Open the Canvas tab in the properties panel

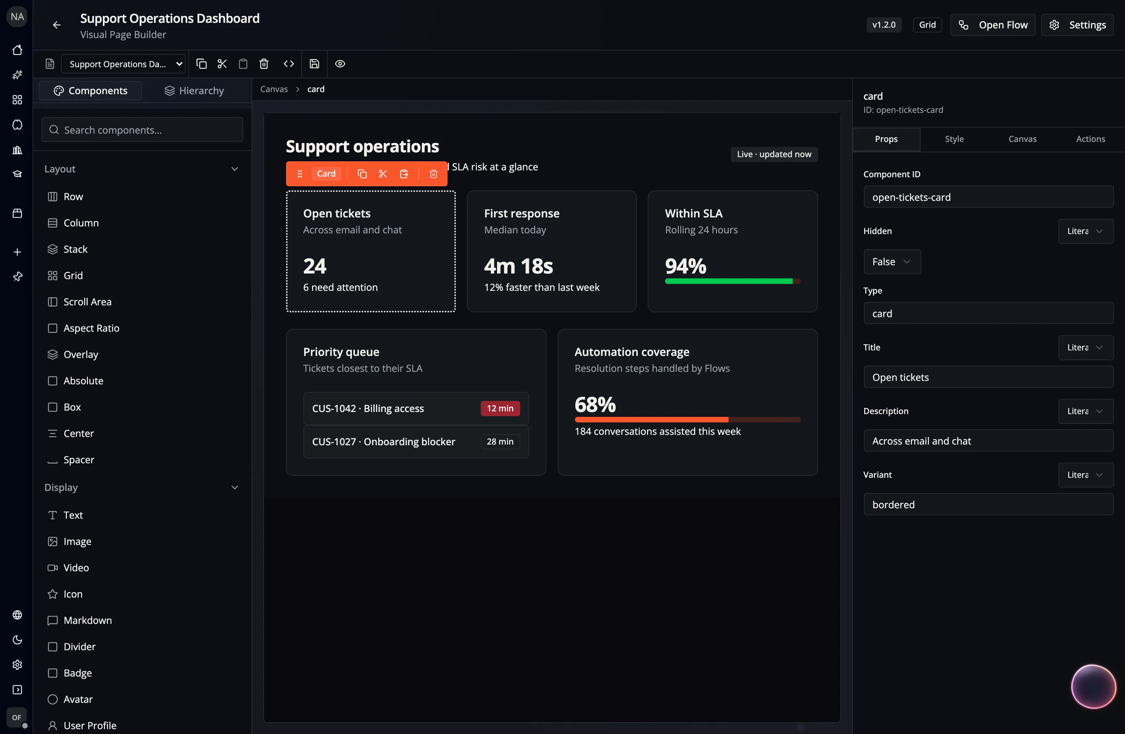[x=1022, y=139]
